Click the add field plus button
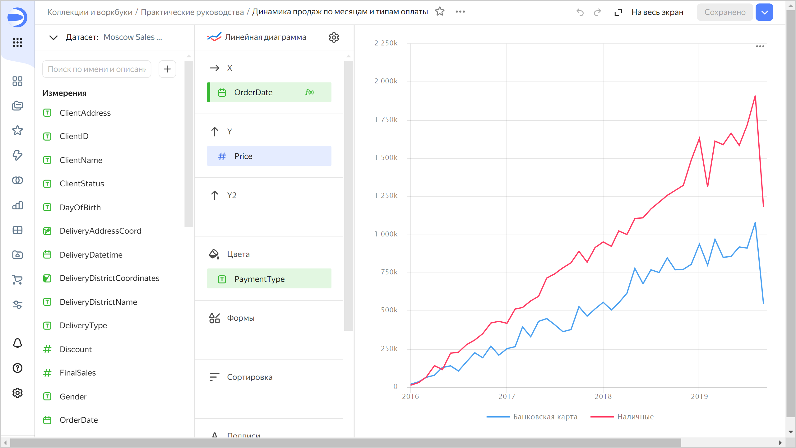The height and width of the screenshot is (448, 796). click(x=167, y=69)
